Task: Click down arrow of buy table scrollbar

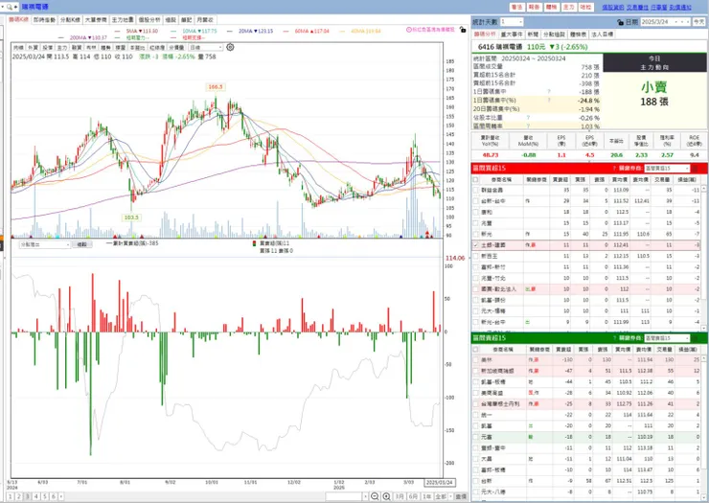Action: pyautogui.click(x=703, y=328)
